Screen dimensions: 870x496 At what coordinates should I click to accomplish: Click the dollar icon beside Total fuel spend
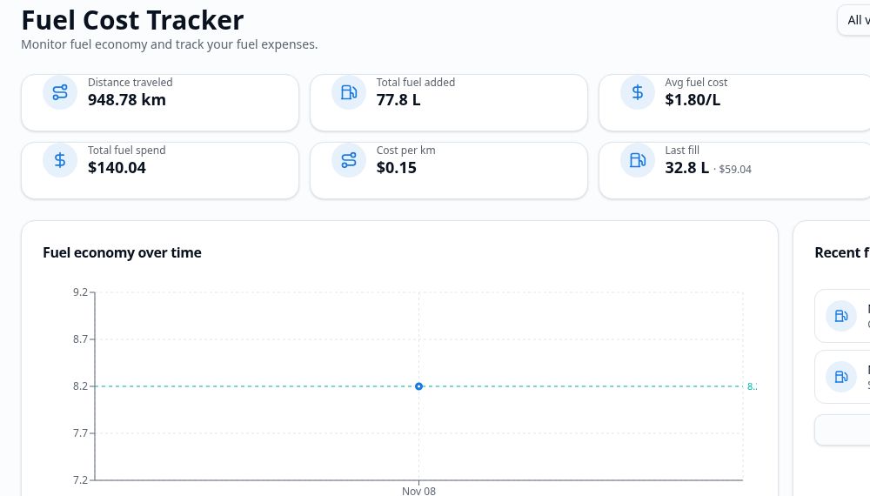[x=60, y=160]
